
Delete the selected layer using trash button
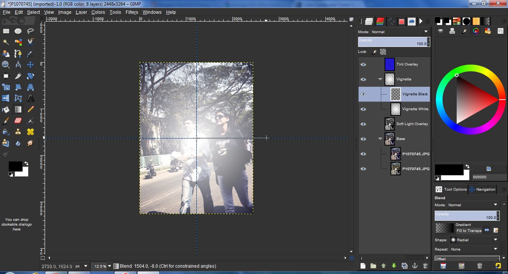point(425,265)
